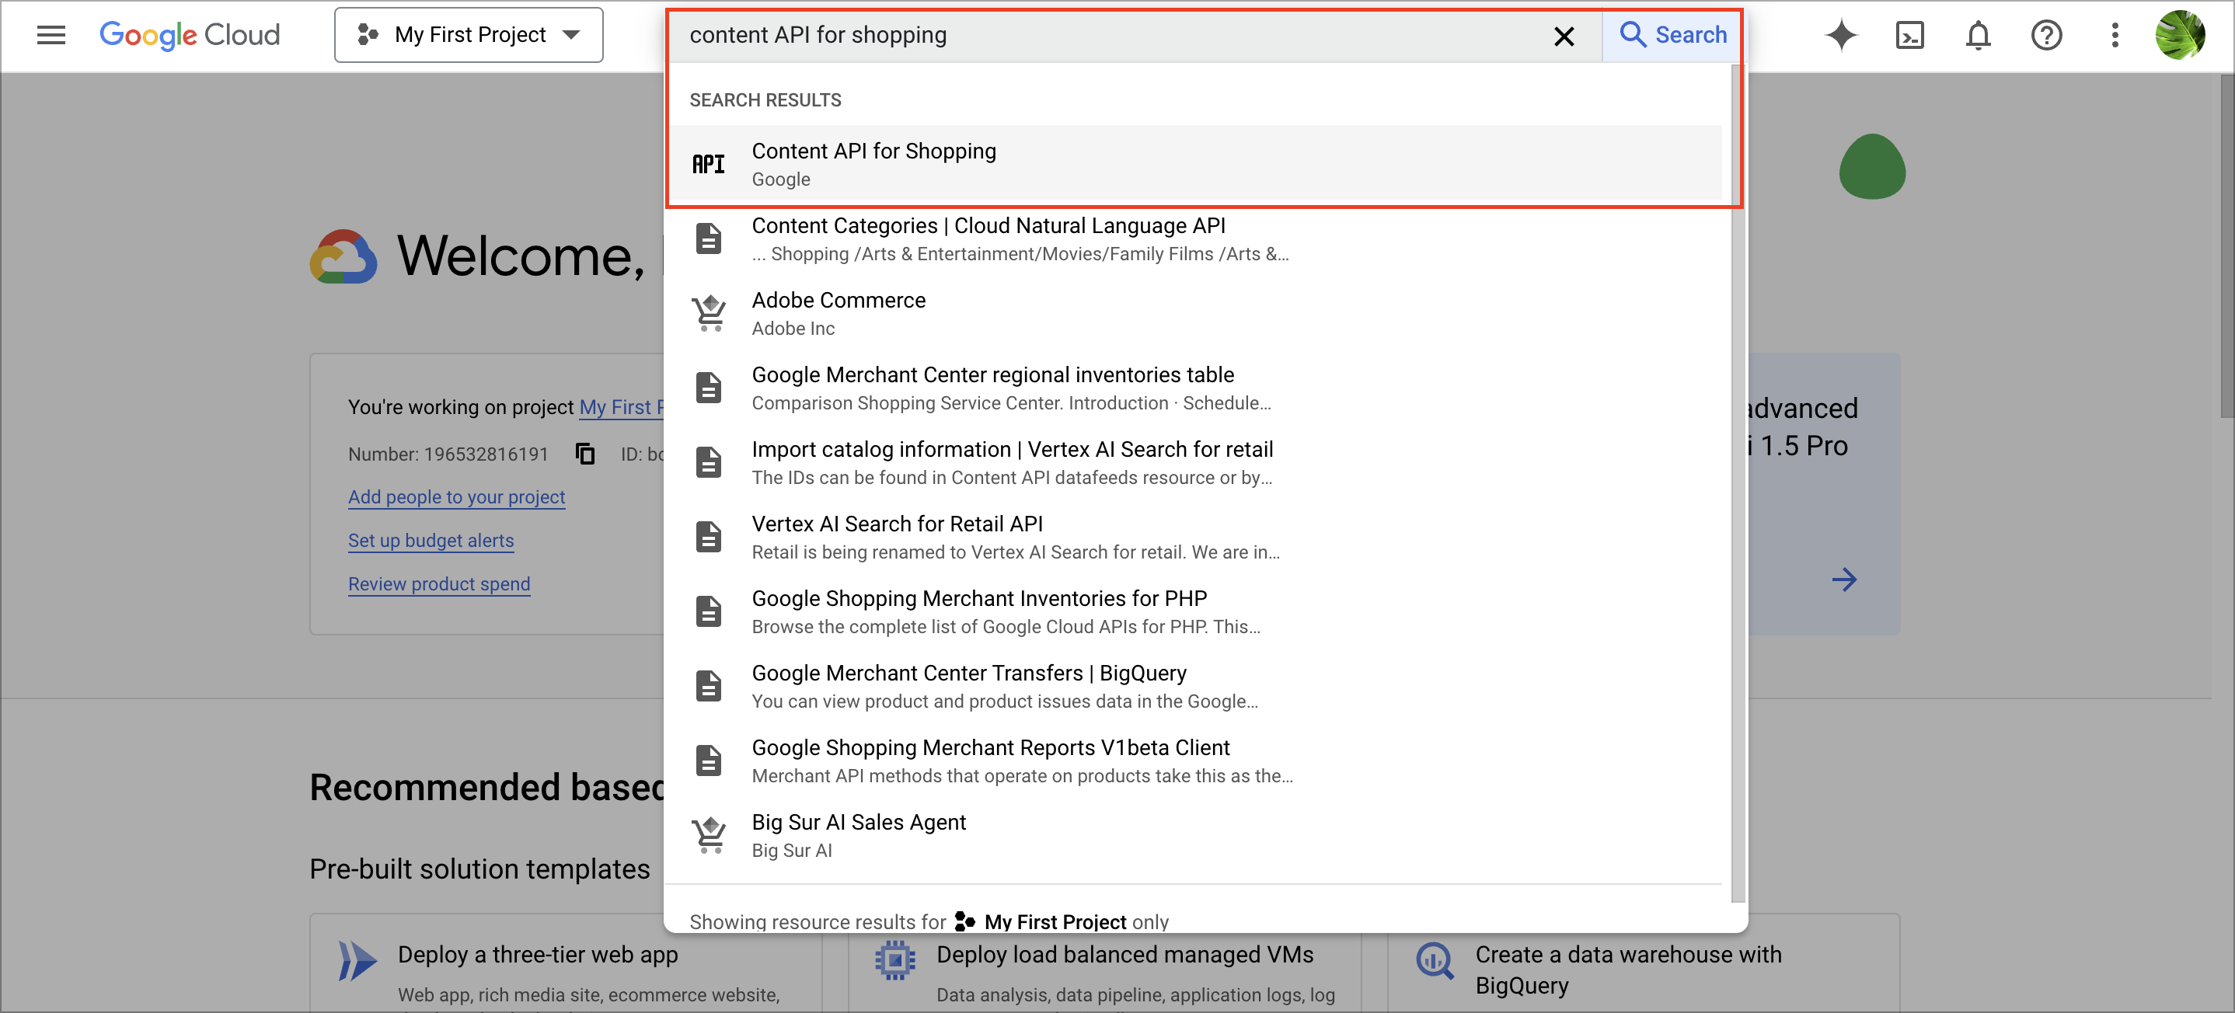Click the blue Search button

click(x=1673, y=36)
